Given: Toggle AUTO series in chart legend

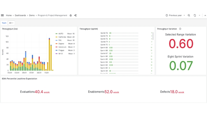Looking at the screenshot, I should tap(61, 34).
